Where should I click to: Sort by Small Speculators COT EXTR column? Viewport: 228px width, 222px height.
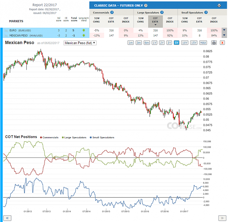tap(199, 20)
